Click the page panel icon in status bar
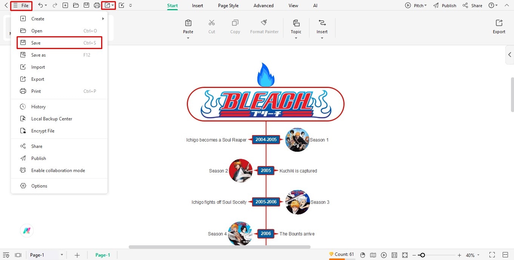This screenshot has width=514, height=260. pyautogui.click(x=18, y=255)
